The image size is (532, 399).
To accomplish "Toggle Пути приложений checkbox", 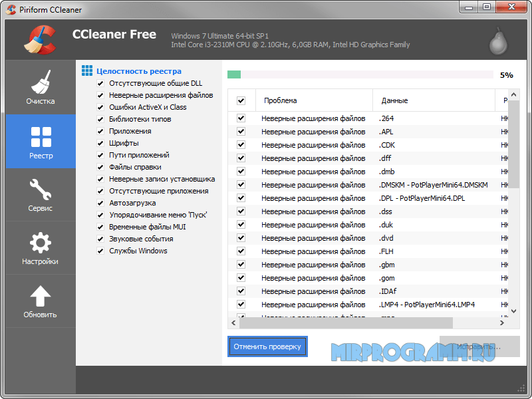I will pyautogui.click(x=100, y=156).
